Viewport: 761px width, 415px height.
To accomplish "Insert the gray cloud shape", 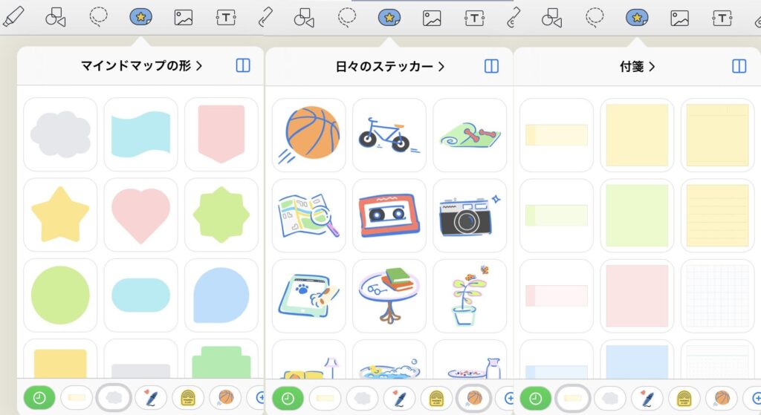I will pyautogui.click(x=60, y=134).
